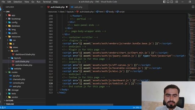Screen dimensions: 195x110
Task: Open channels.php route file
Action: (19, 79)
